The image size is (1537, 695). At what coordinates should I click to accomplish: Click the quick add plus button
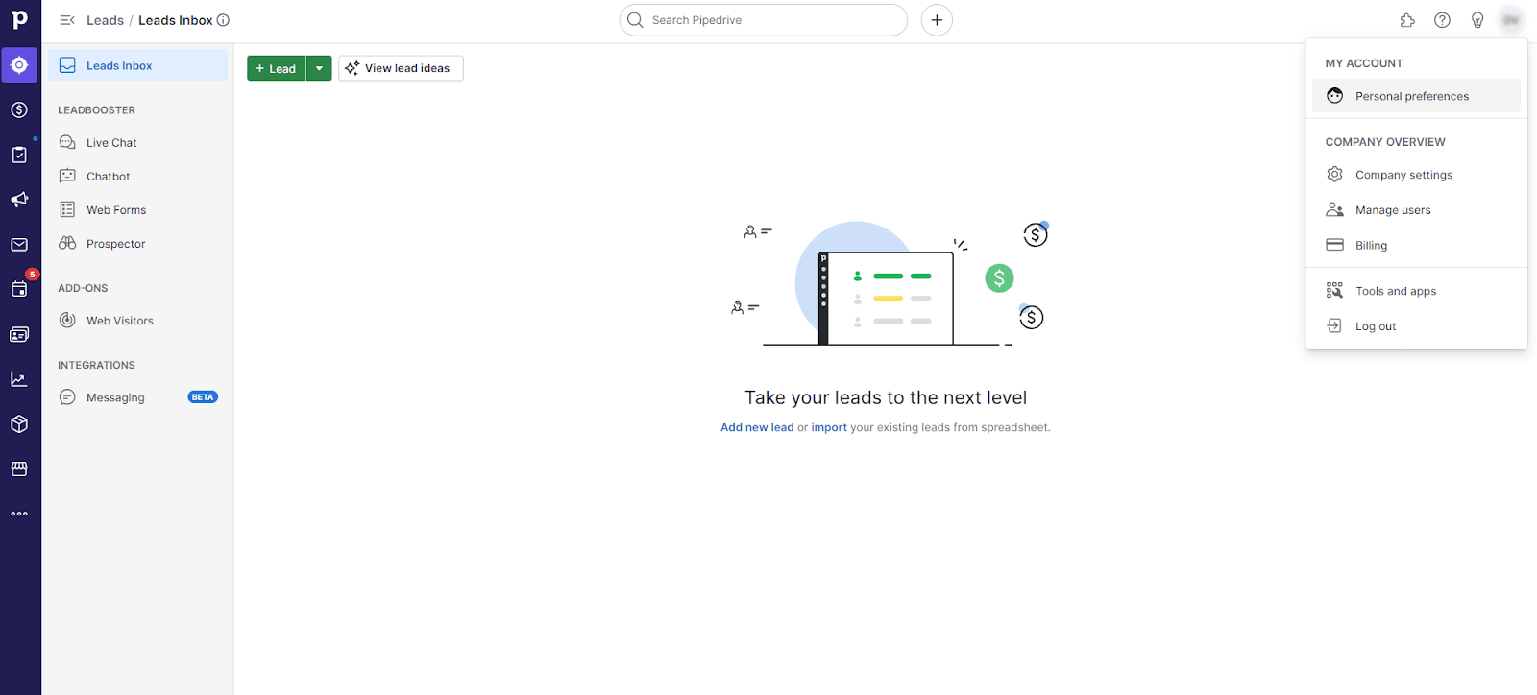(937, 20)
